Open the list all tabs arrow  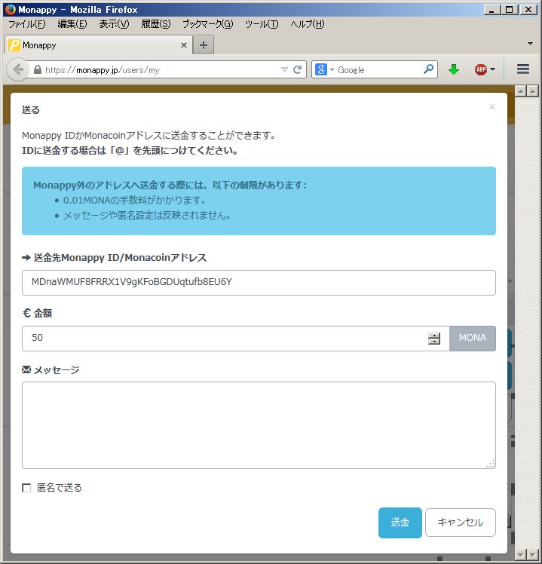click(x=530, y=44)
